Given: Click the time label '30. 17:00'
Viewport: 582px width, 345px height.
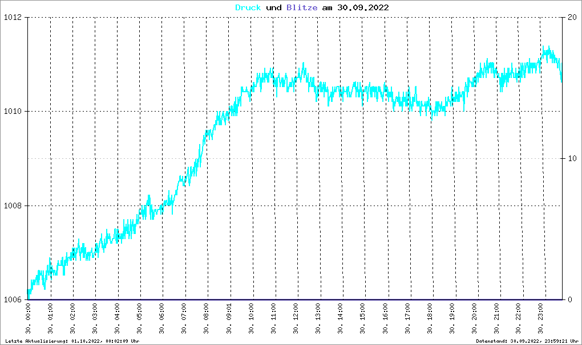Looking at the screenshot, I should click(x=407, y=319).
